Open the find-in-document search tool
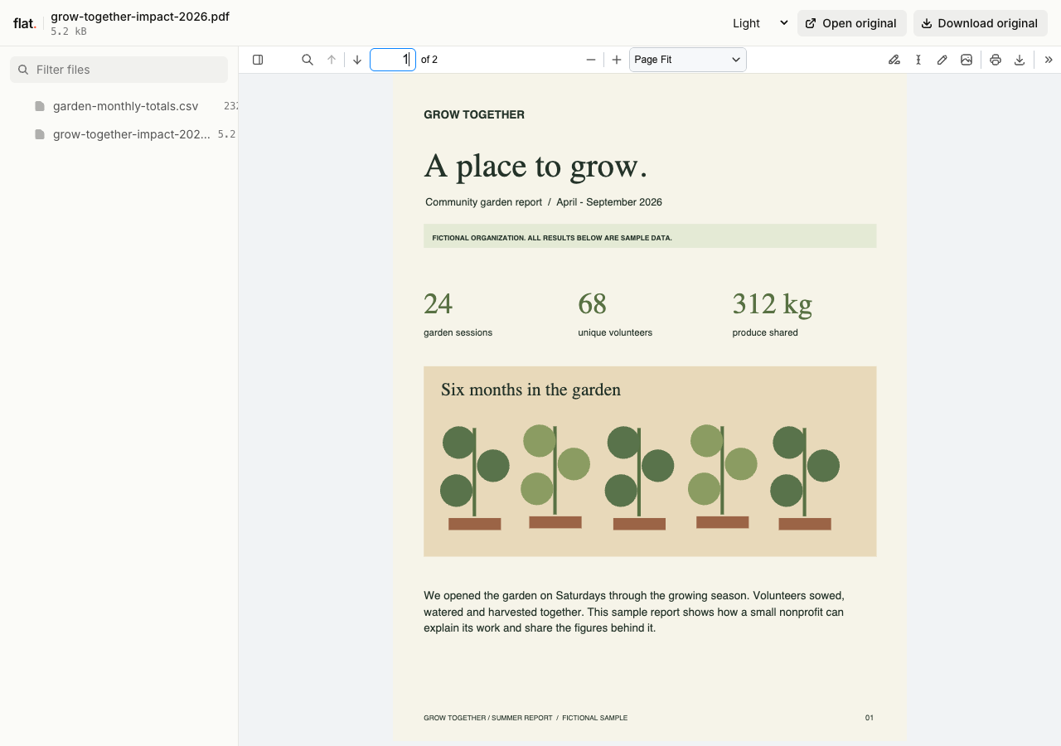Viewport: 1061px width, 746px height. click(x=308, y=60)
